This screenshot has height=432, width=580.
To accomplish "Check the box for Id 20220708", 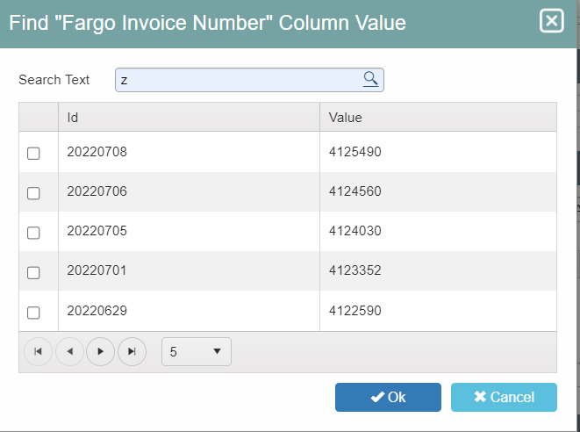I will [33, 154].
